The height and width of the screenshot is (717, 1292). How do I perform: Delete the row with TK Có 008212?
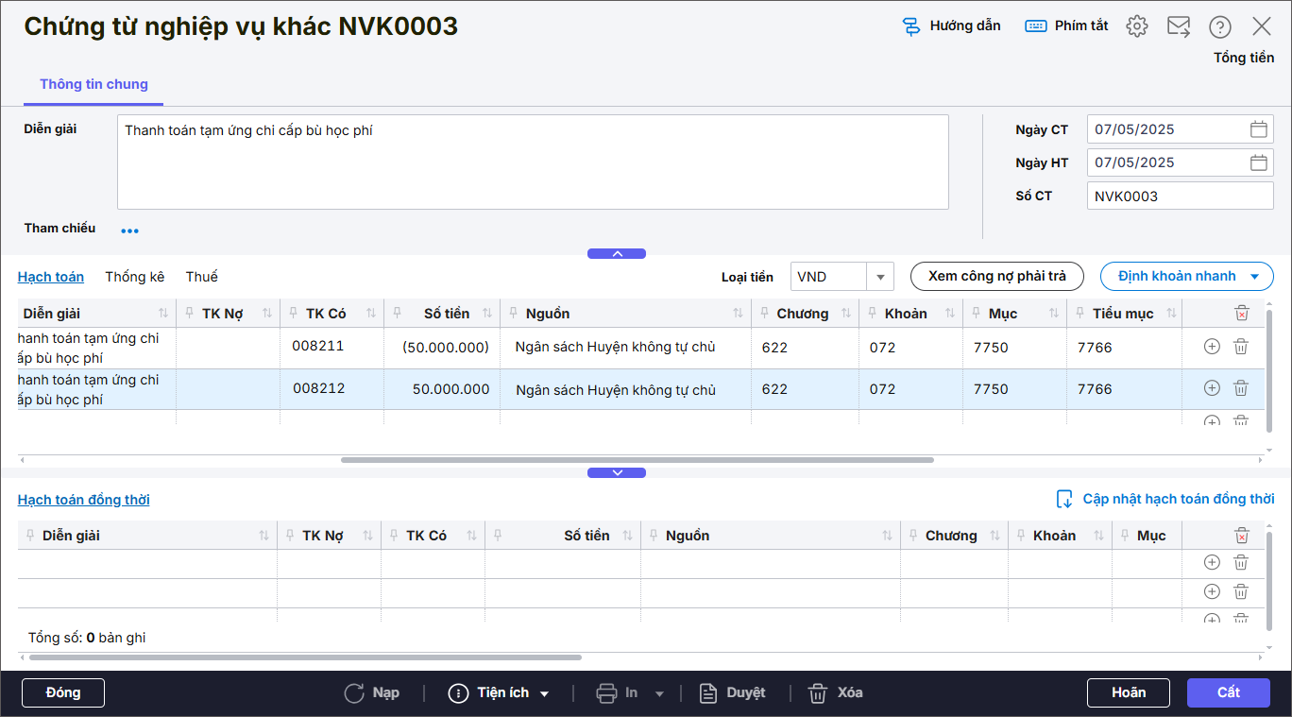[x=1241, y=388]
